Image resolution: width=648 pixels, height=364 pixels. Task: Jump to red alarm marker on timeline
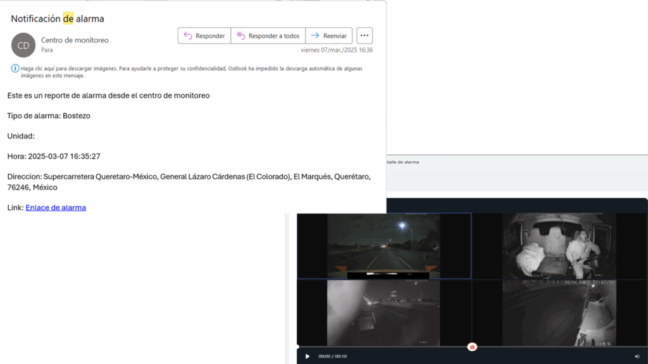(471, 347)
